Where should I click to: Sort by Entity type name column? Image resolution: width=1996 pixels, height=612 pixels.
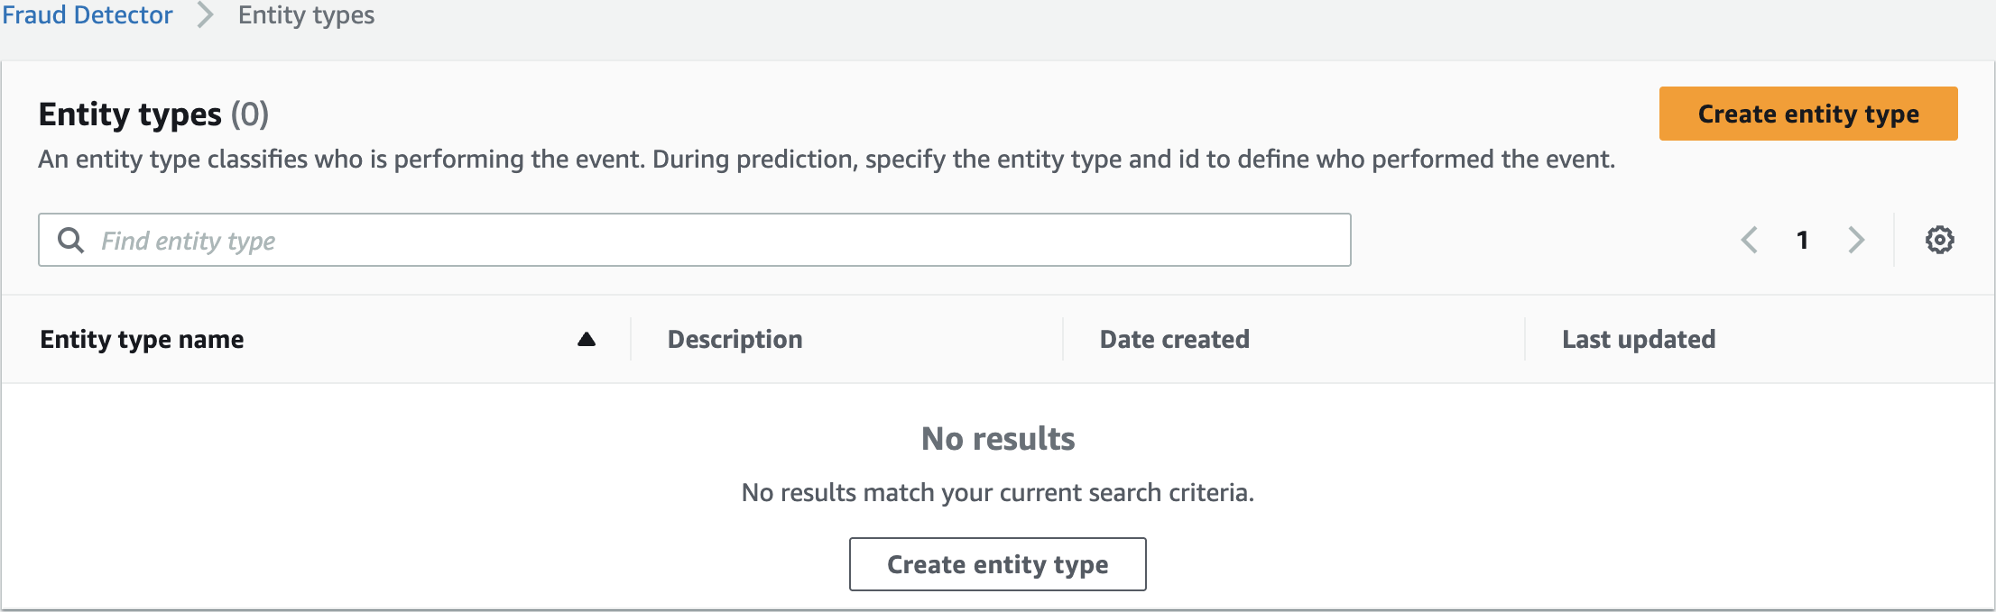pos(142,339)
